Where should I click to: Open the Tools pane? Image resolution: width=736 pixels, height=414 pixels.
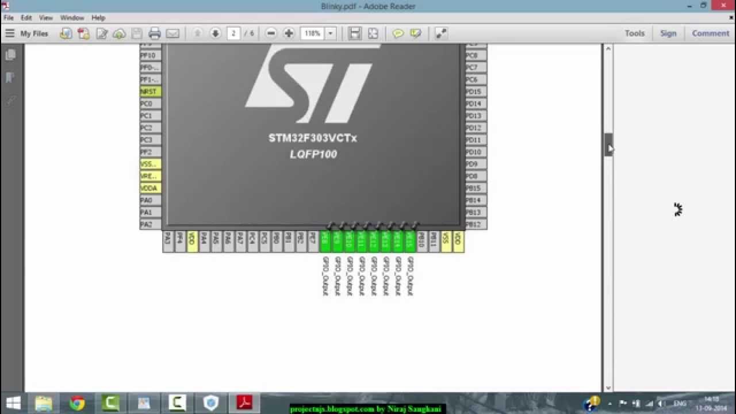click(x=635, y=33)
